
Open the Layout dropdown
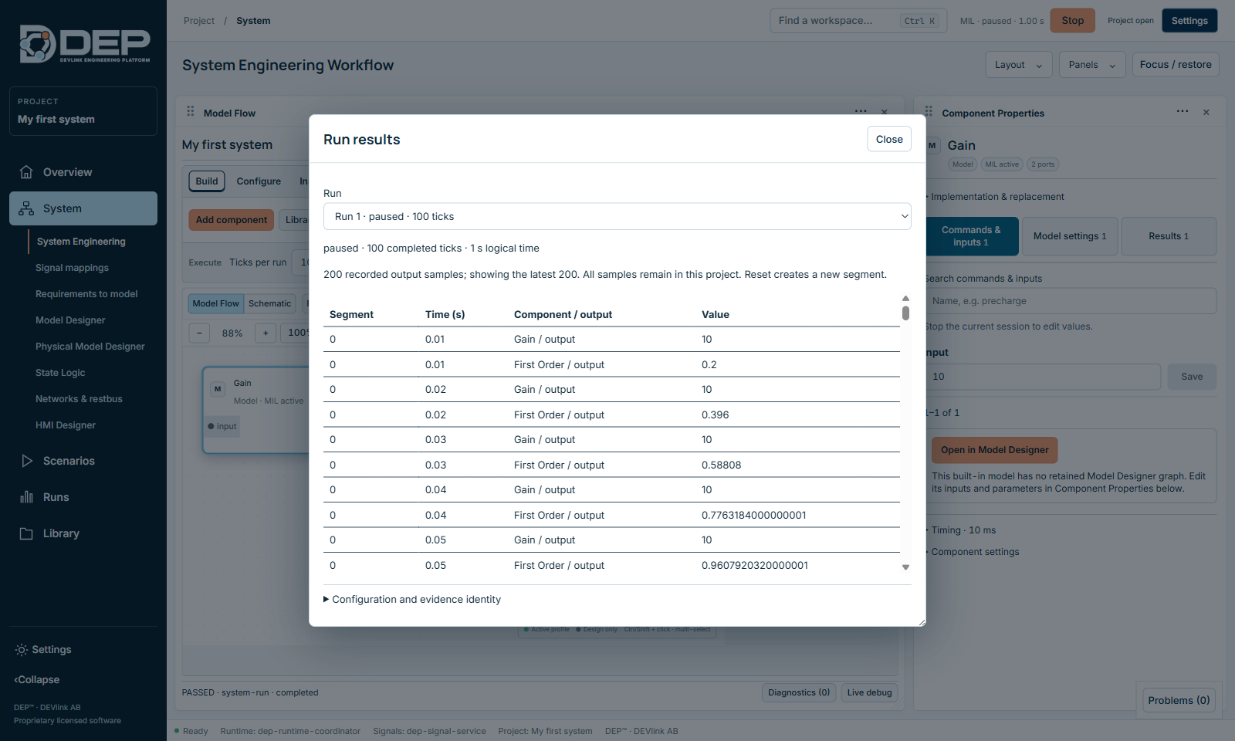(x=1018, y=65)
